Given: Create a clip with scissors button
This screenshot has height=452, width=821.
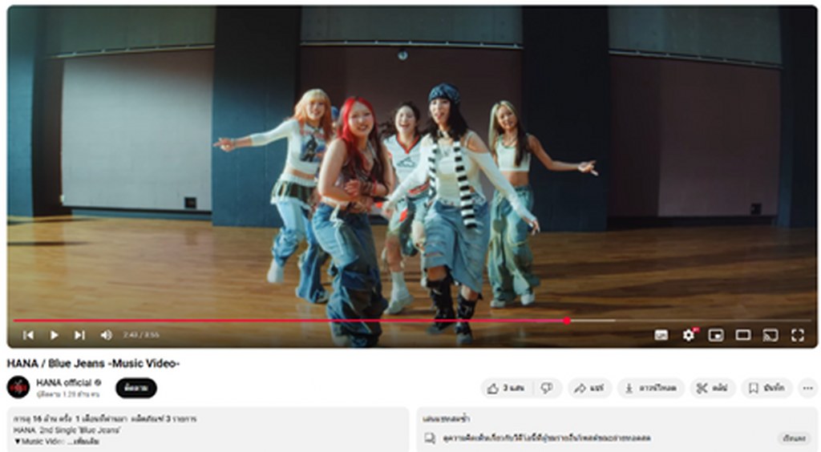Looking at the screenshot, I should coord(713,388).
